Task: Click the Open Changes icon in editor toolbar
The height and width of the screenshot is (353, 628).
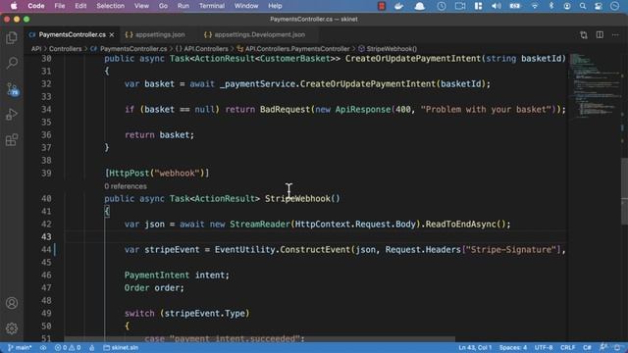Action: coord(584,35)
